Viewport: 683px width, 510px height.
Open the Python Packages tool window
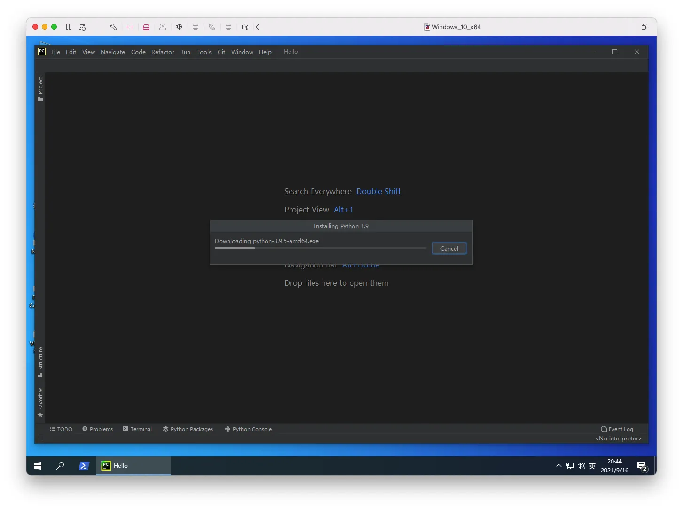pyautogui.click(x=188, y=429)
